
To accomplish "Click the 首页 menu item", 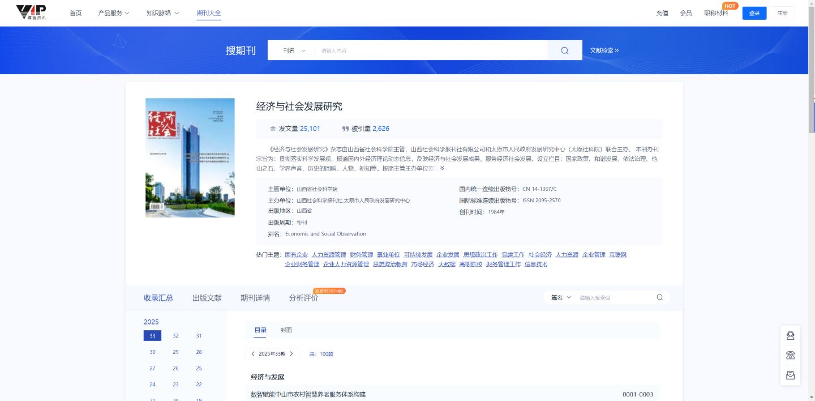I will (x=76, y=12).
